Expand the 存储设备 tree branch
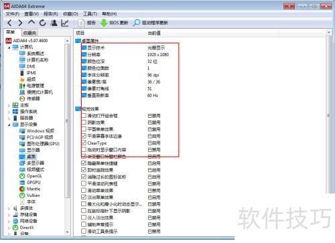 coord(9,216)
